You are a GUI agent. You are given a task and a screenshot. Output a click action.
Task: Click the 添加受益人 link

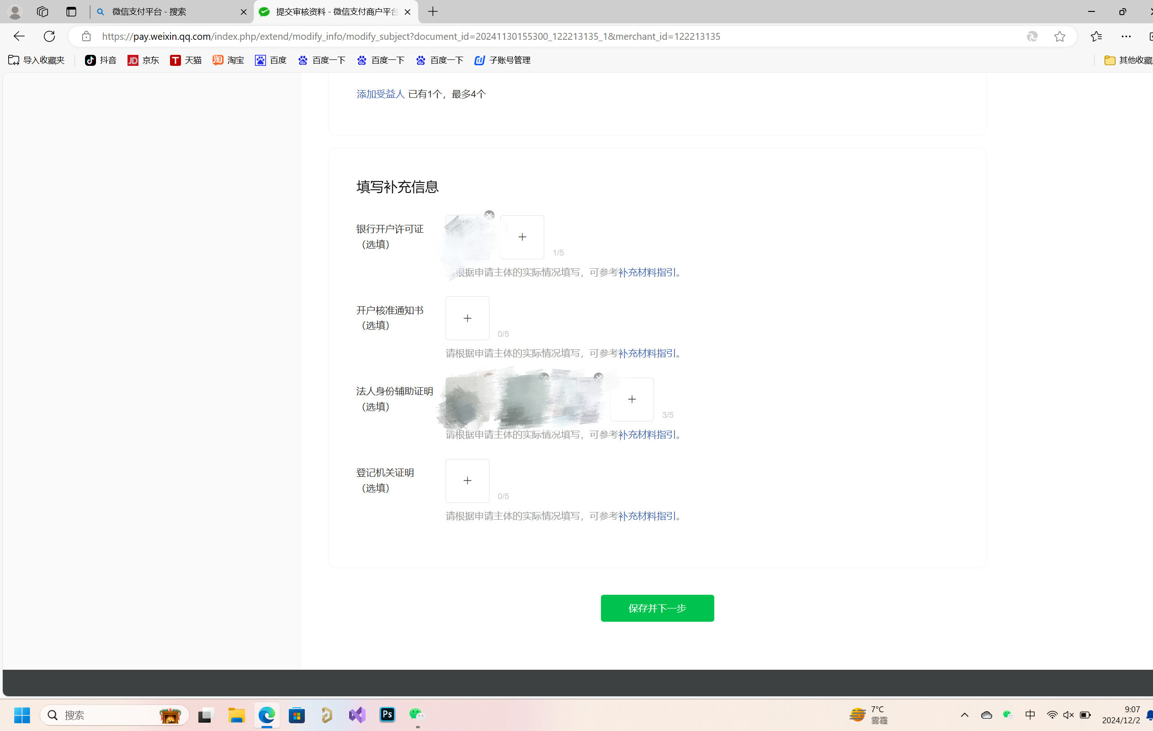(x=380, y=94)
